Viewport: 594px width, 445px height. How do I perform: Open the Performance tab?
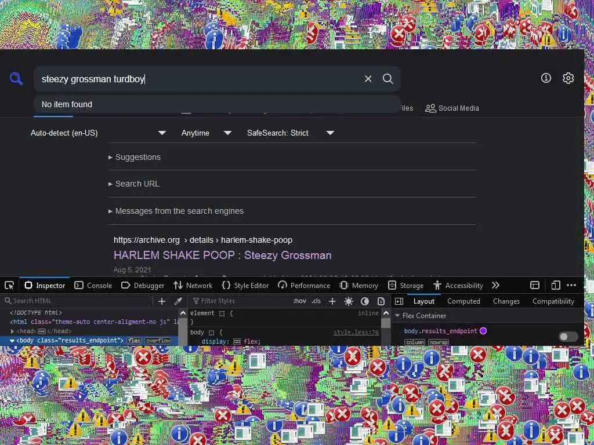click(x=304, y=285)
